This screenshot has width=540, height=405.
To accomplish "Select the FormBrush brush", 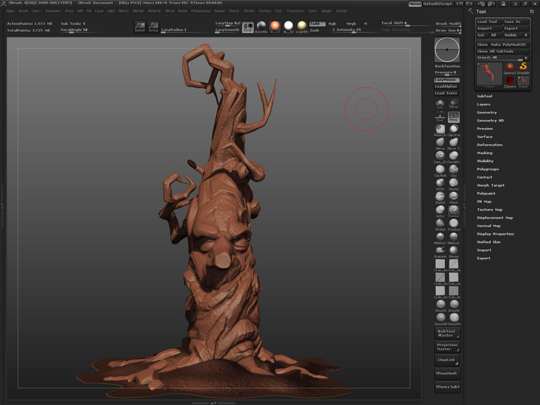I will 454,157.
